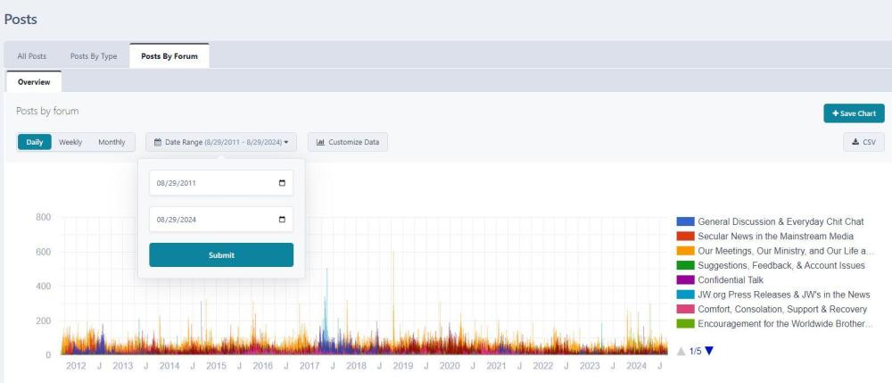The height and width of the screenshot is (383, 892).
Task: Open the All Posts tab
Action: (x=32, y=56)
